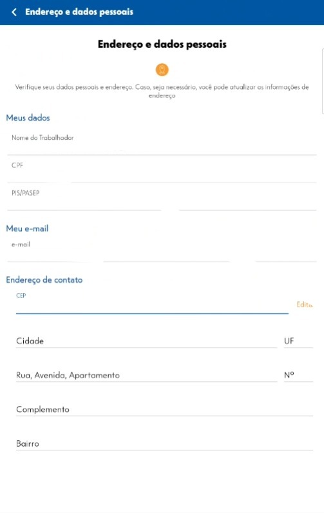The image size is (324, 513).
Task: Focus the CEP input field
Action: click(152, 306)
